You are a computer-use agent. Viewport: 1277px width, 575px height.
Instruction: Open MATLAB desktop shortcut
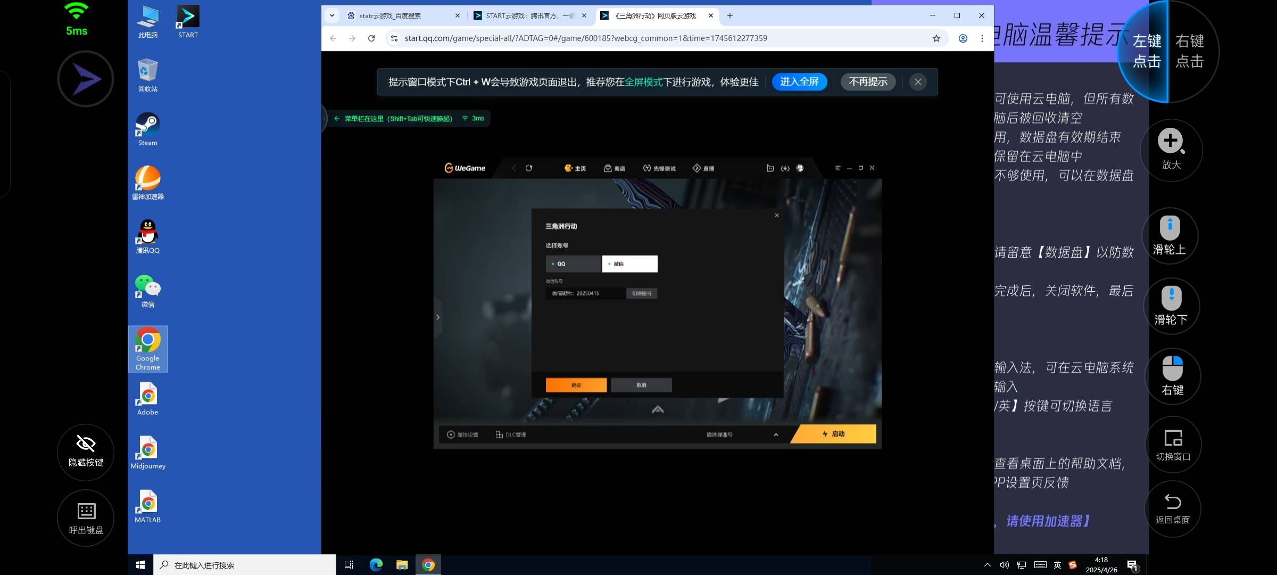tap(148, 507)
